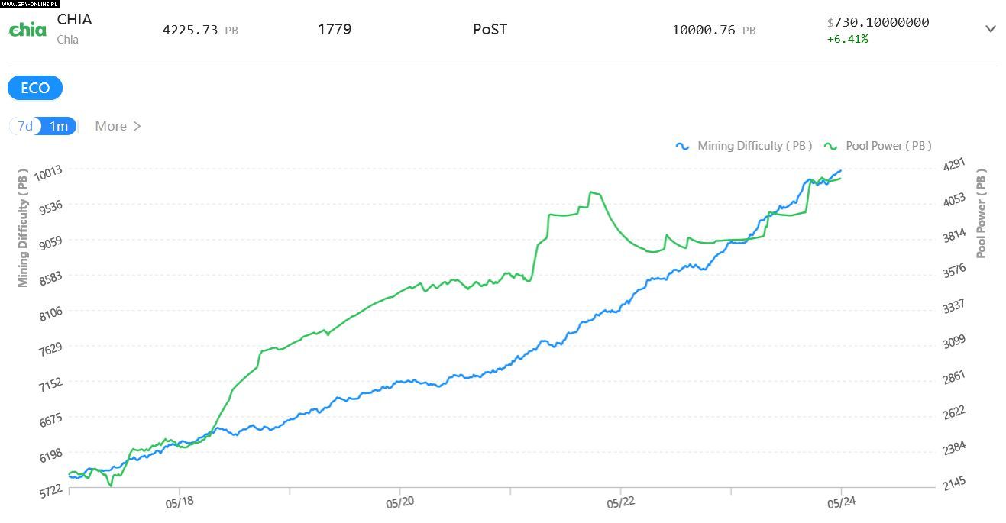Click the green Chia logo icon
1006x523 pixels.
click(27, 29)
